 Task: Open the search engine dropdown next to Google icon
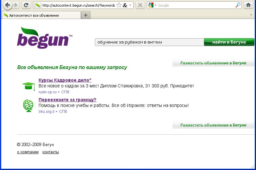(155, 5)
